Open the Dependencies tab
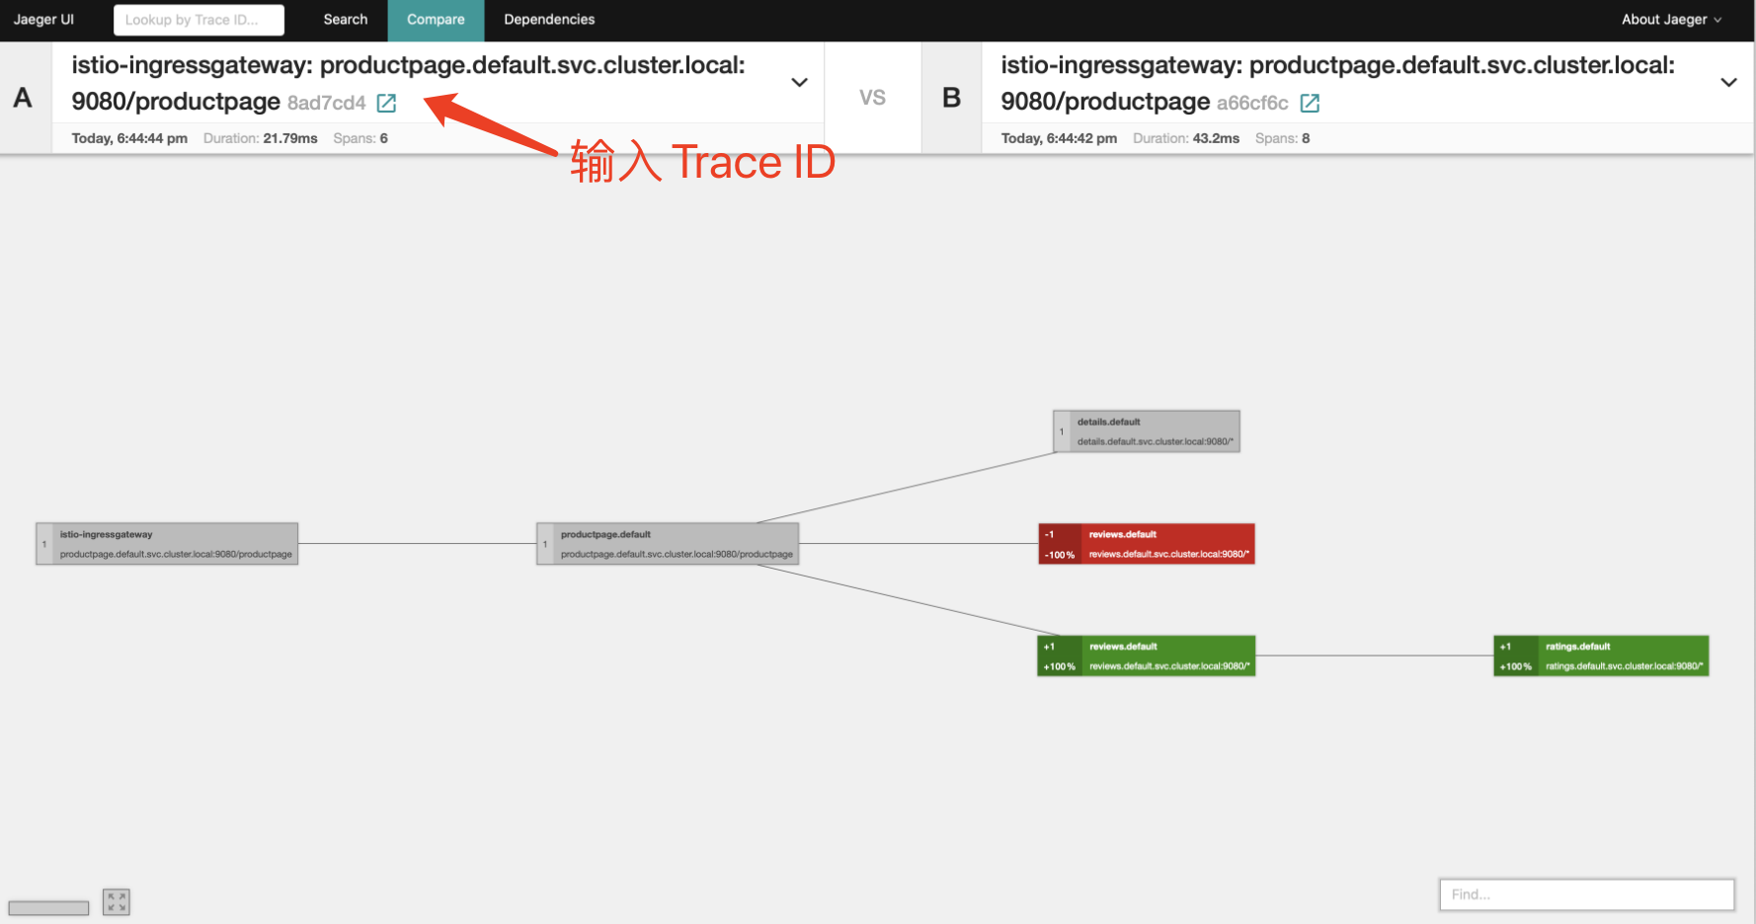The image size is (1756, 924). point(549,20)
